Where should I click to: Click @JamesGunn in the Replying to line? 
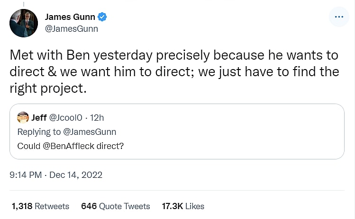90,131
